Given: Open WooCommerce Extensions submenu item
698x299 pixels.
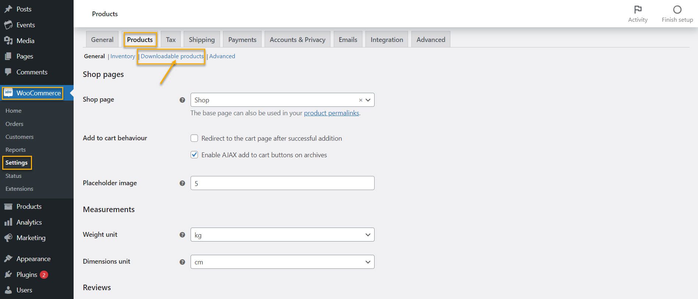Looking at the screenshot, I should pyautogui.click(x=19, y=189).
